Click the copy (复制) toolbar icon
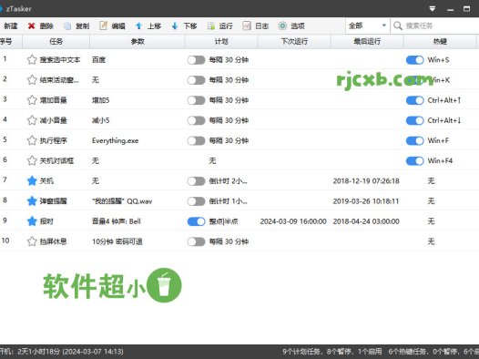Image resolution: width=479 pixels, height=359 pixels. (67, 26)
